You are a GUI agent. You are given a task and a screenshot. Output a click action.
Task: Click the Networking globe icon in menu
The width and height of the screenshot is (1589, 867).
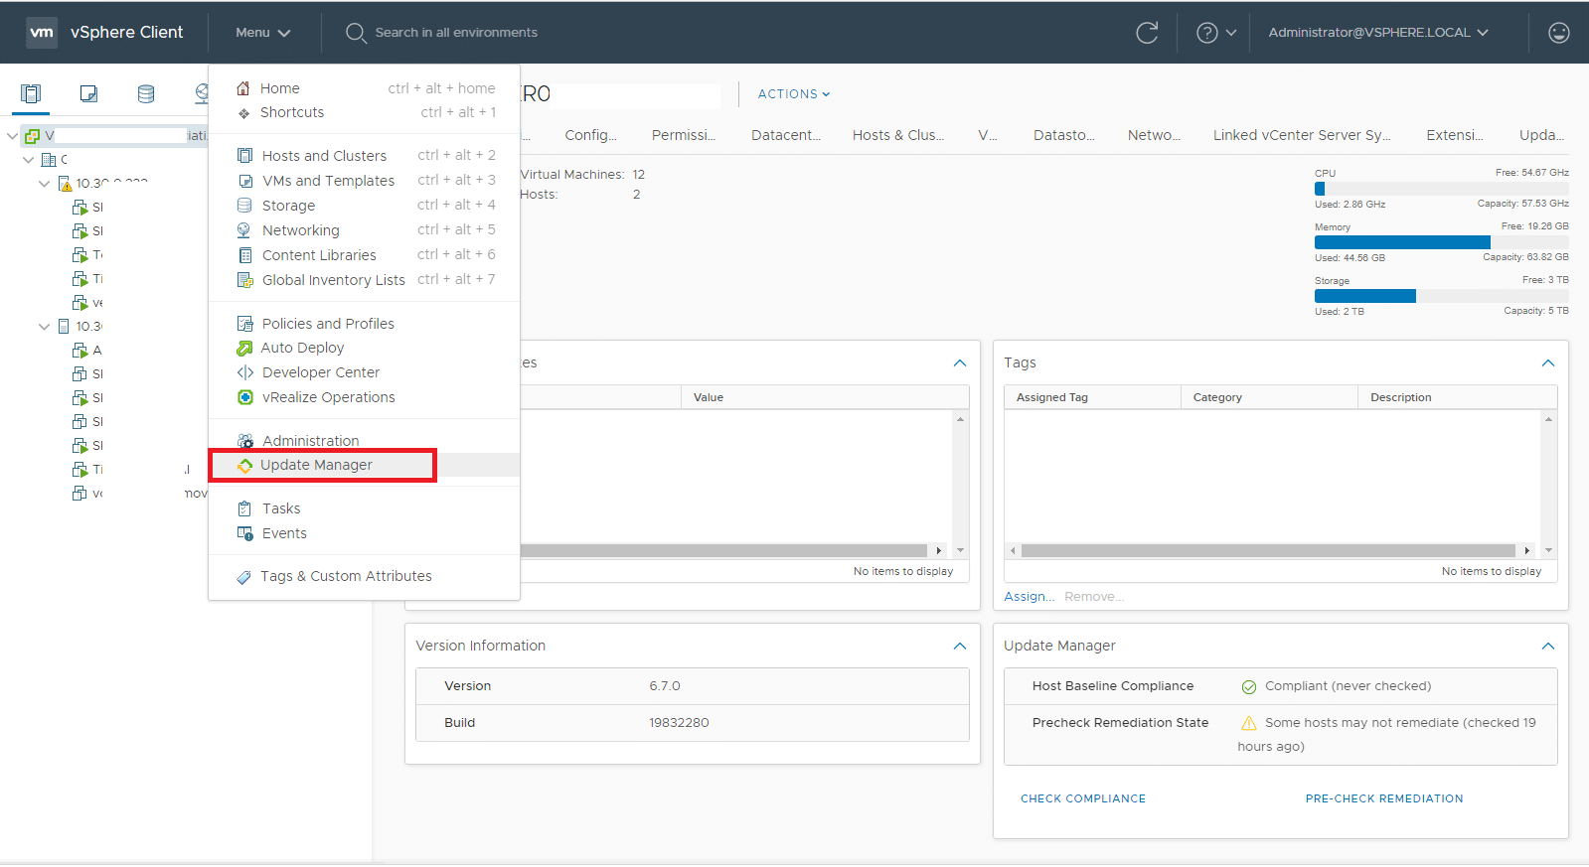[244, 230]
